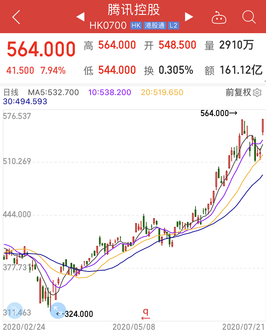
Task: Tap the expand-arrows chart fullscreen button
Action: click(x=58, y=310)
